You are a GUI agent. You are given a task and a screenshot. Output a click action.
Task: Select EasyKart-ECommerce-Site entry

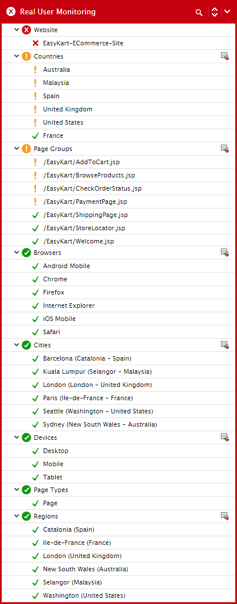click(x=83, y=43)
